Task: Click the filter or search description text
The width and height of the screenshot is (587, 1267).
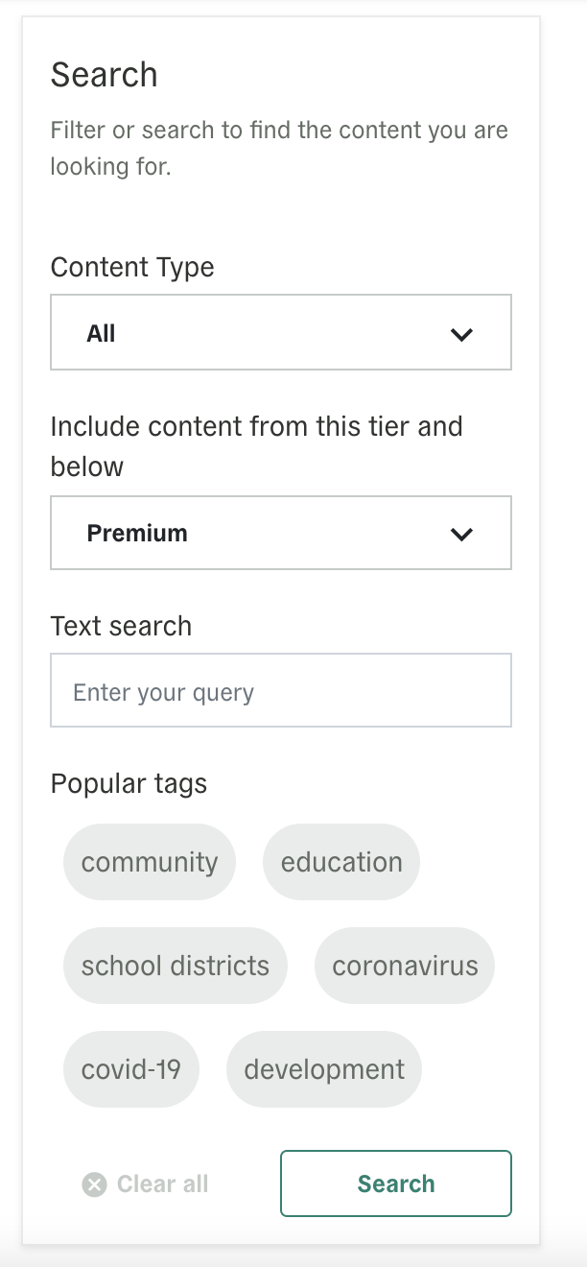Action: point(279,148)
